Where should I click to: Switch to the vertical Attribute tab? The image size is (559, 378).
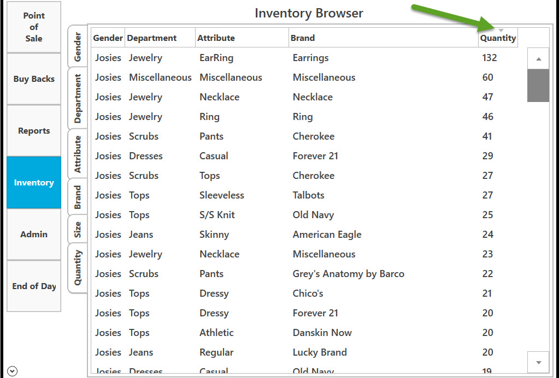pyautogui.click(x=78, y=154)
